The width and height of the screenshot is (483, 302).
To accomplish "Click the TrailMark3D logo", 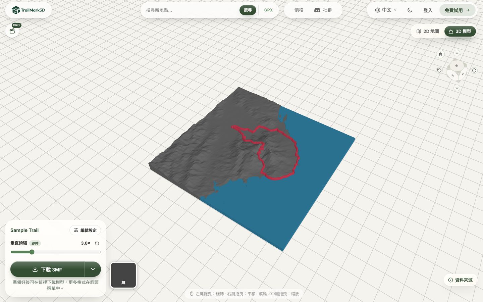I will [x=29, y=10].
